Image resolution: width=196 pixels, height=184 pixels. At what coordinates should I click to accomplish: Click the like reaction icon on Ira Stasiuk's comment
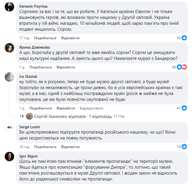[184, 108]
